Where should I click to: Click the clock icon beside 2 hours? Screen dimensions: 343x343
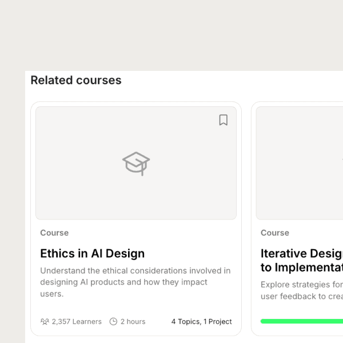pyautogui.click(x=113, y=322)
